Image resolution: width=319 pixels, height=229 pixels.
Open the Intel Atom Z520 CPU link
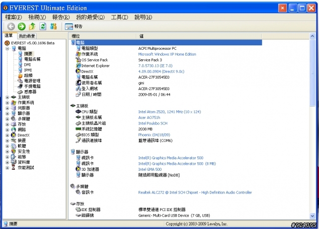pyautogui.click(x=169, y=112)
